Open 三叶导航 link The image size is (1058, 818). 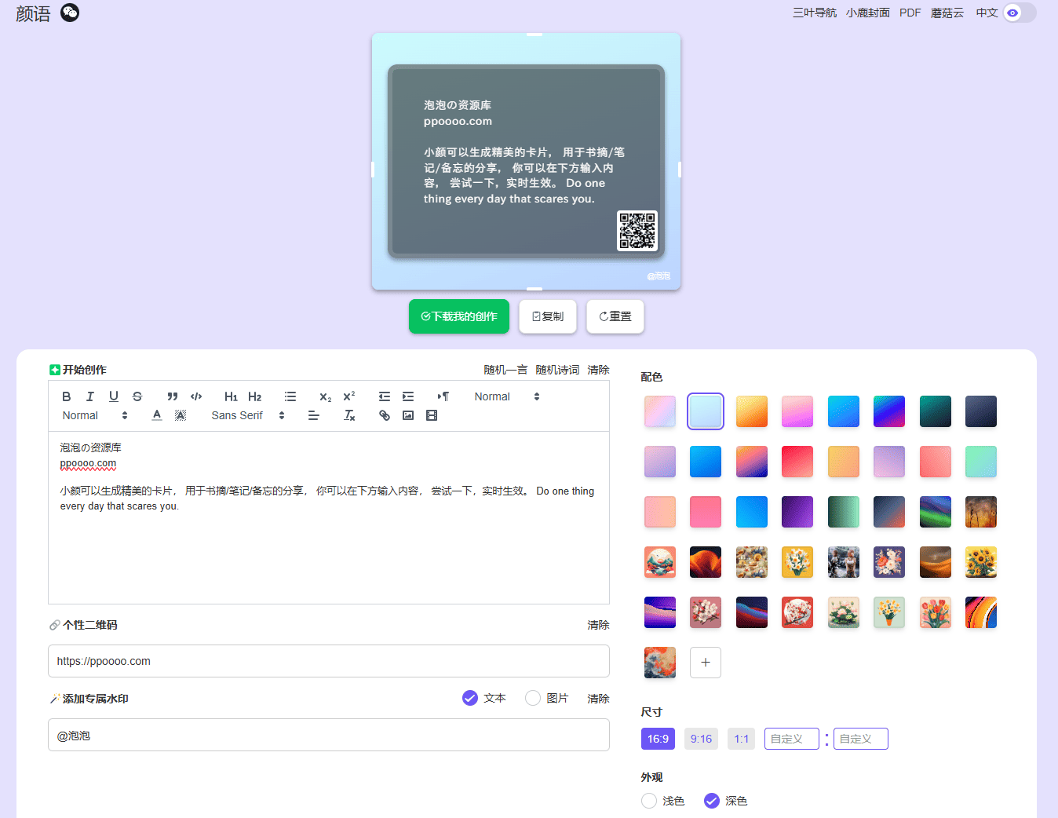tap(815, 13)
